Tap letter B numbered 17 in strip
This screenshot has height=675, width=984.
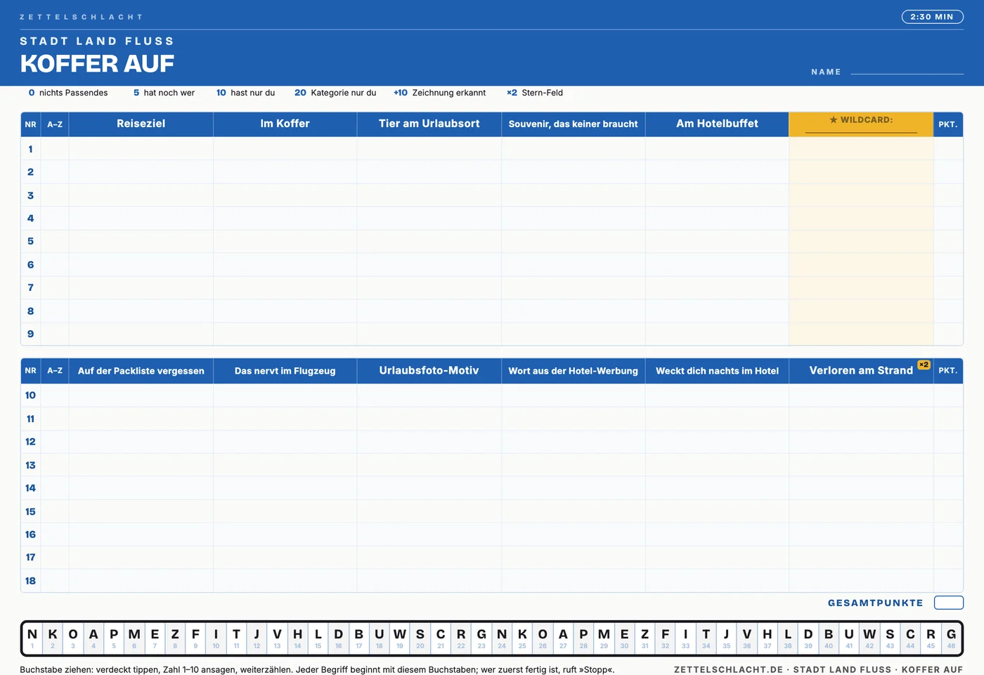pos(358,638)
